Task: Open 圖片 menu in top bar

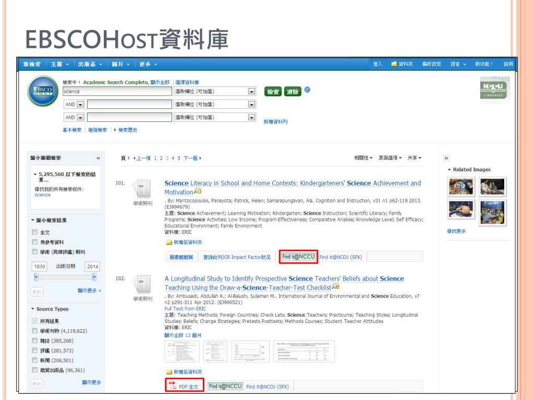Action: coord(120,64)
